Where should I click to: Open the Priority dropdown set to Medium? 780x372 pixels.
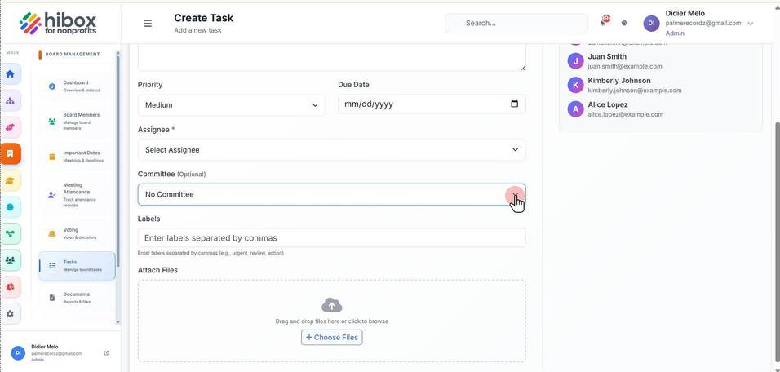point(232,105)
